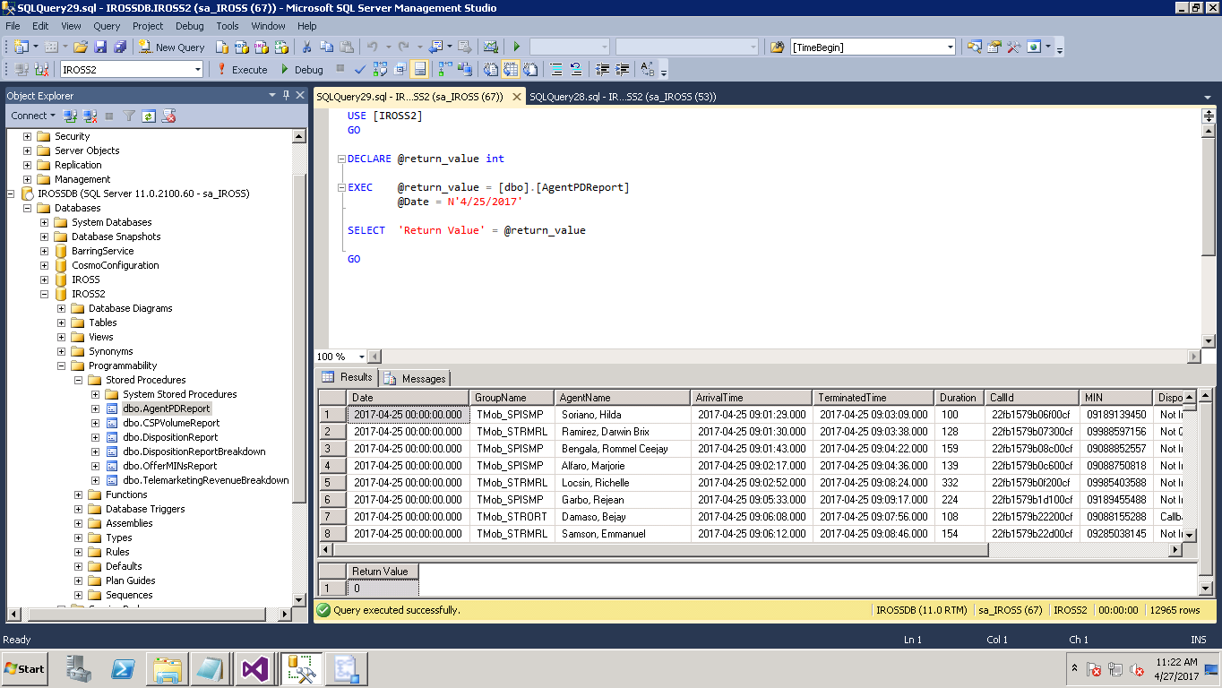Screen dimensions: 1222x688
Task: Click the Analysis Services DMX Query icon
Action: pos(261,47)
